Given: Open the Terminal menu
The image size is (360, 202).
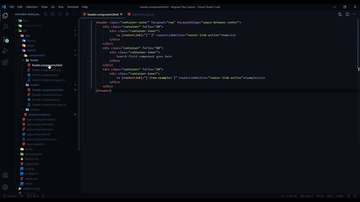Looking at the screenshot, I should pos(73,7).
